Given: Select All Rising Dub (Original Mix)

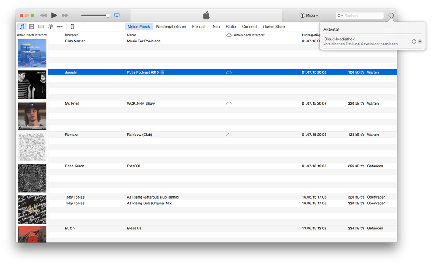Looking at the screenshot, I should pyautogui.click(x=150, y=203).
